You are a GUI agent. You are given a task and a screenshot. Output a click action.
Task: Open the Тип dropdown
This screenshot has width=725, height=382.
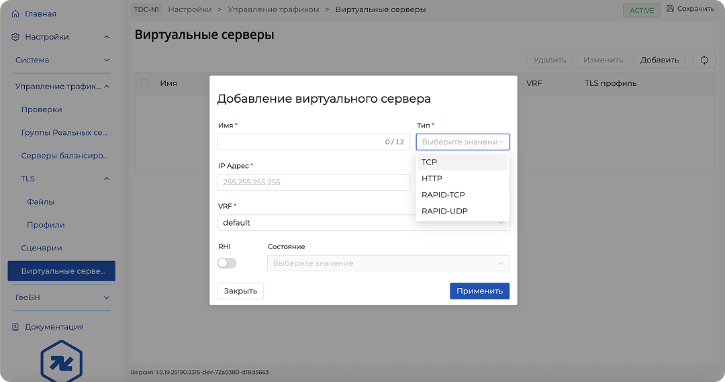pyautogui.click(x=463, y=142)
